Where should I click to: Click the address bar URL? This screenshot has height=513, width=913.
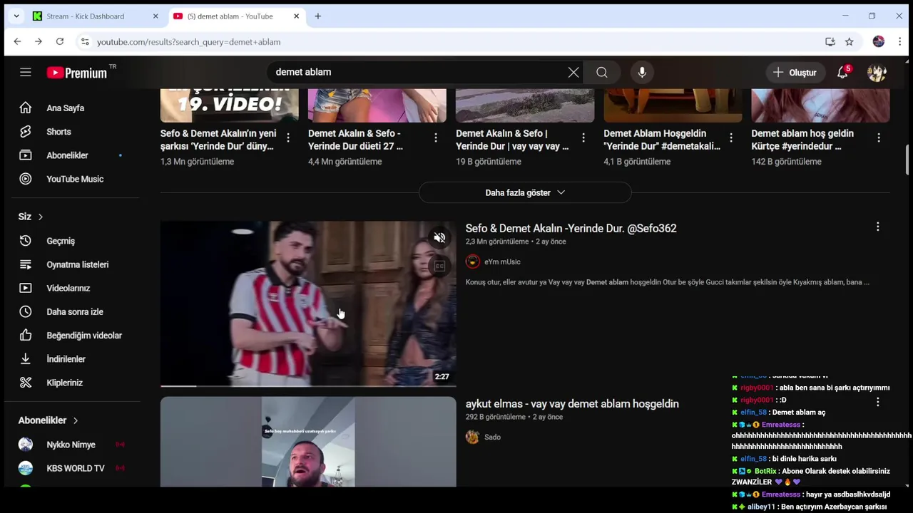coord(188,42)
